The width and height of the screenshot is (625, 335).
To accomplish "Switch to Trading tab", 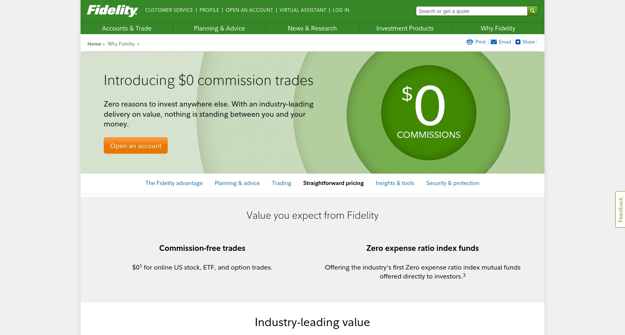I will pyautogui.click(x=282, y=183).
